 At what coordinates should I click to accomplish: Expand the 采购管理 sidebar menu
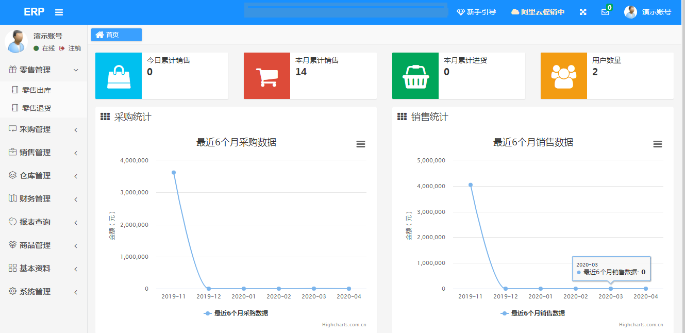coord(43,129)
